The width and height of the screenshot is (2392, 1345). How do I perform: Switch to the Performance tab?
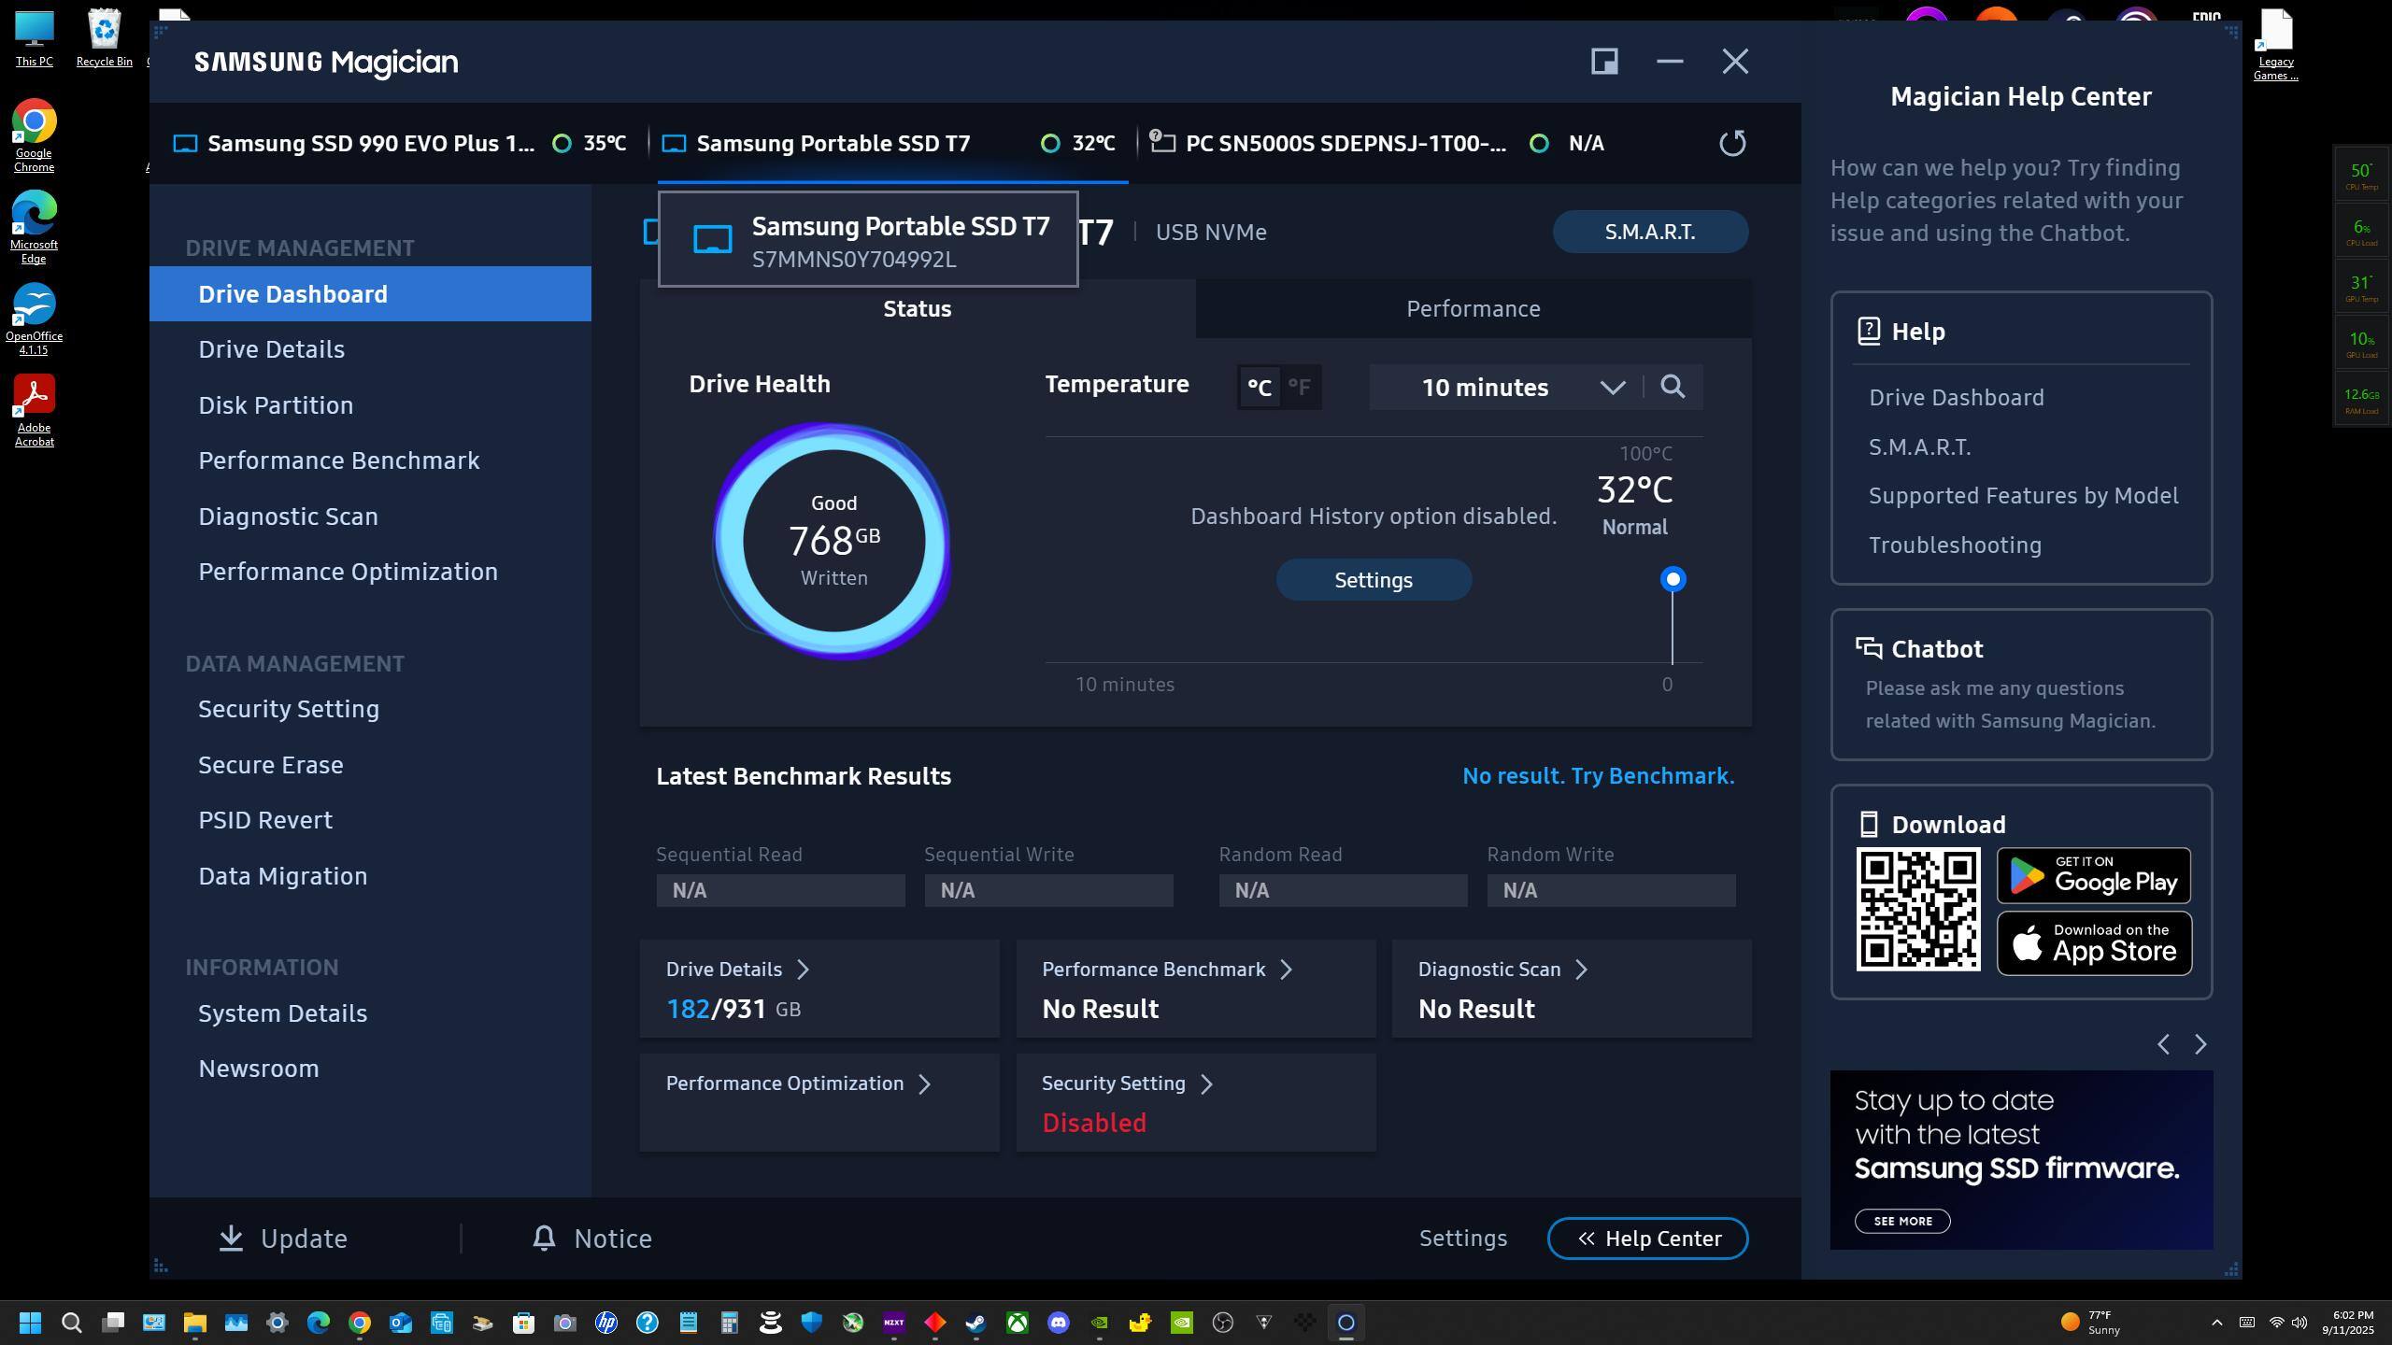(1473, 308)
